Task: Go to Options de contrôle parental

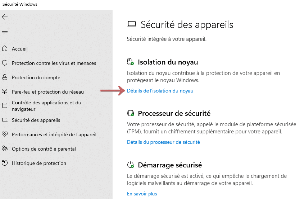Action: (44, 149)
